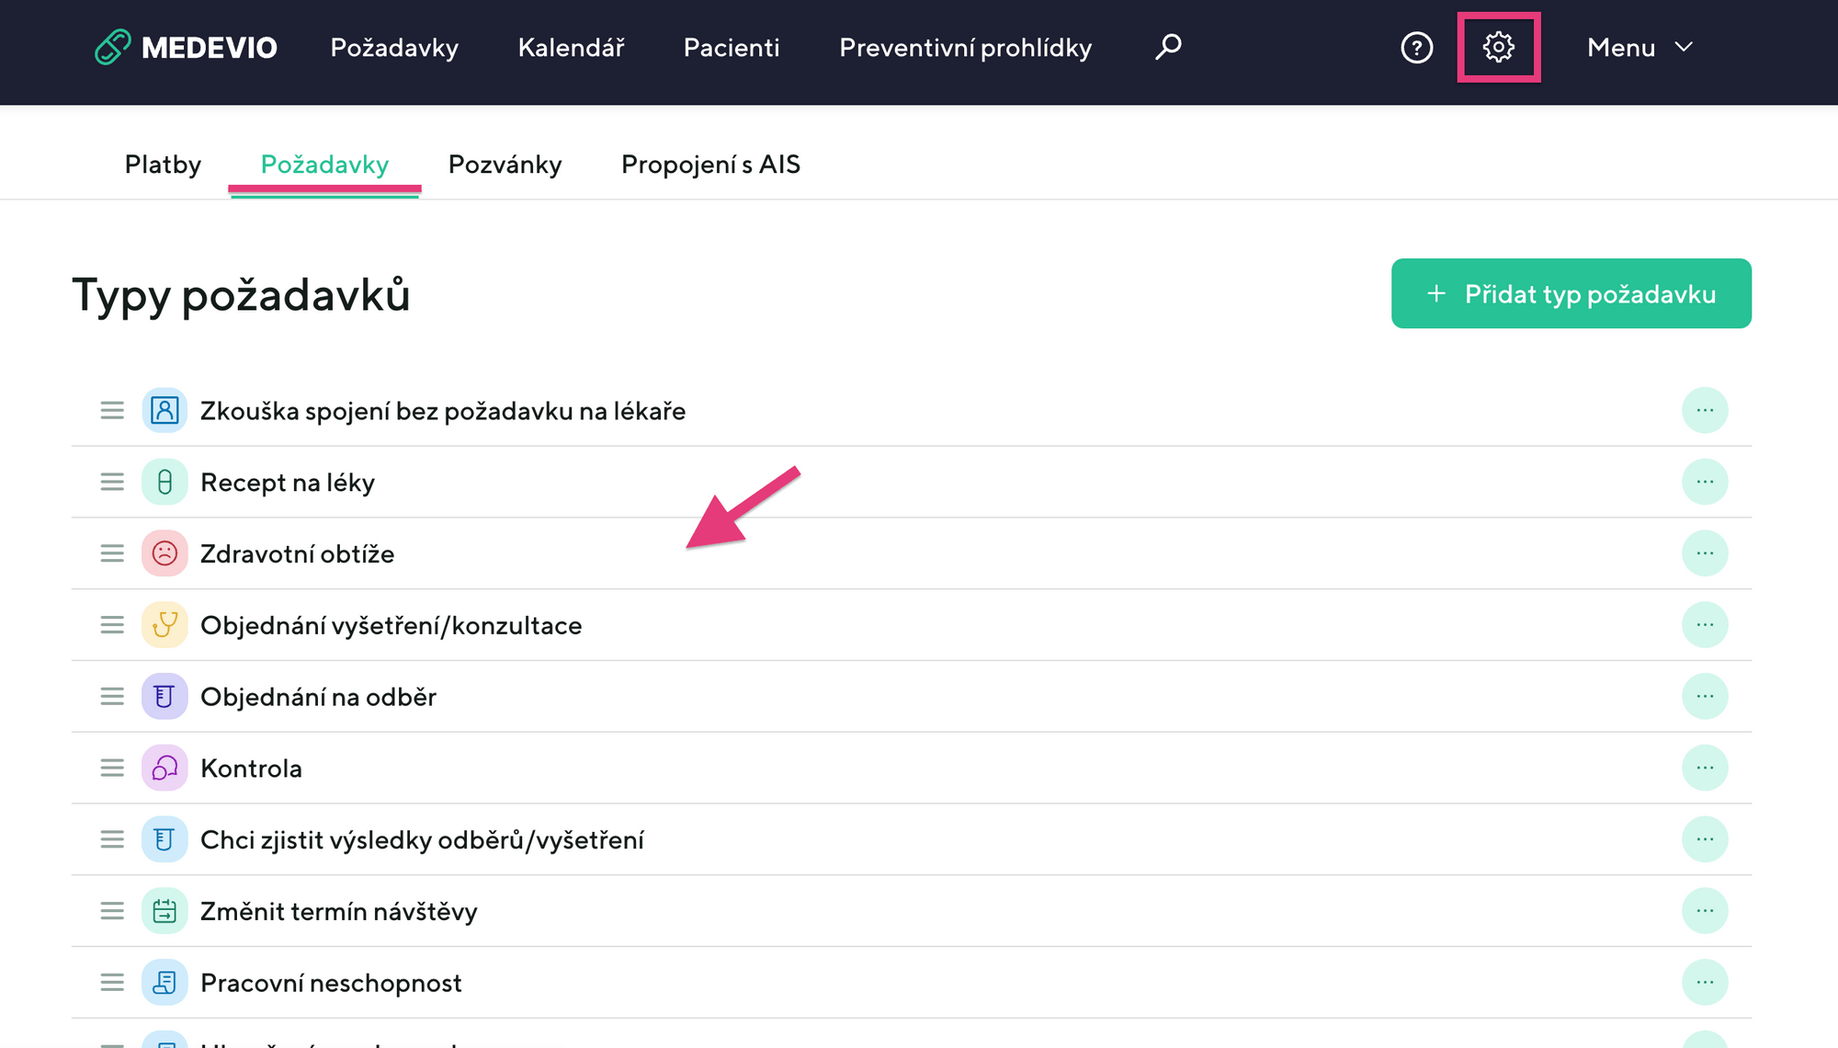The width and height of the screenshot is (1838, 1048).
Task: Open the three-dot options for Recept na léky
Action: coord(1705,482)
